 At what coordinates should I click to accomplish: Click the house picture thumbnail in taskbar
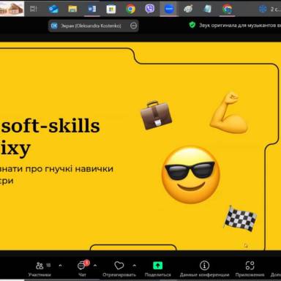(12, 9)
